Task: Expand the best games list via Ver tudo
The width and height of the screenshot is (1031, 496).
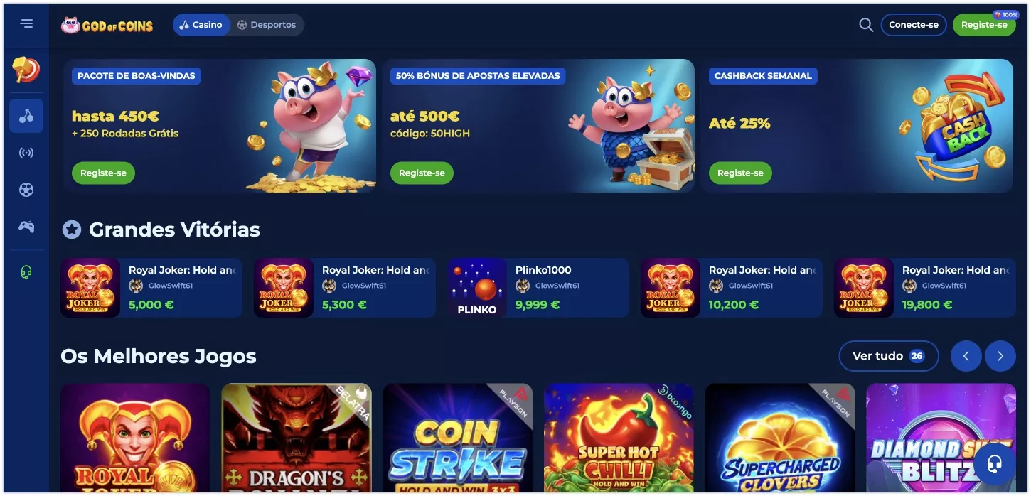Action: (889, 356)
